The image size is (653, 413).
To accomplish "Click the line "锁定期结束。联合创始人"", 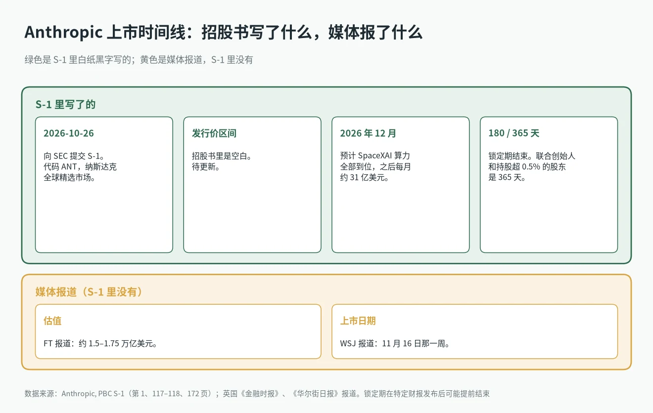I will click(x=532, y=156).
